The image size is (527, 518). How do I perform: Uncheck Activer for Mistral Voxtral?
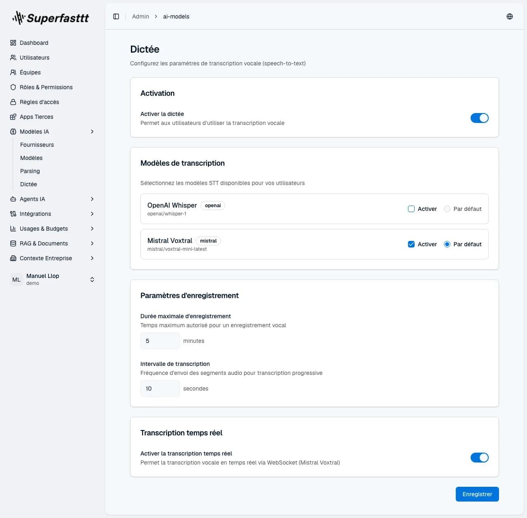pos(411,244)
